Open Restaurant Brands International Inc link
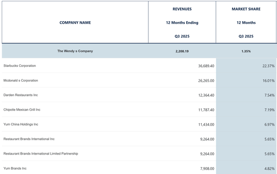This screenshot has height=174, width=277. [x=29, y=139]
